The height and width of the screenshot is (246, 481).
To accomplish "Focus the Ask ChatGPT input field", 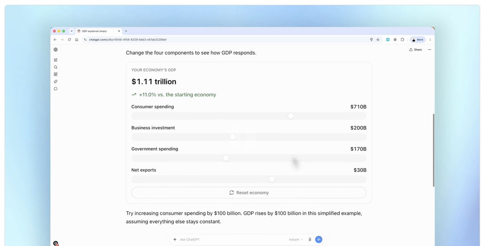I will (232, 240).
